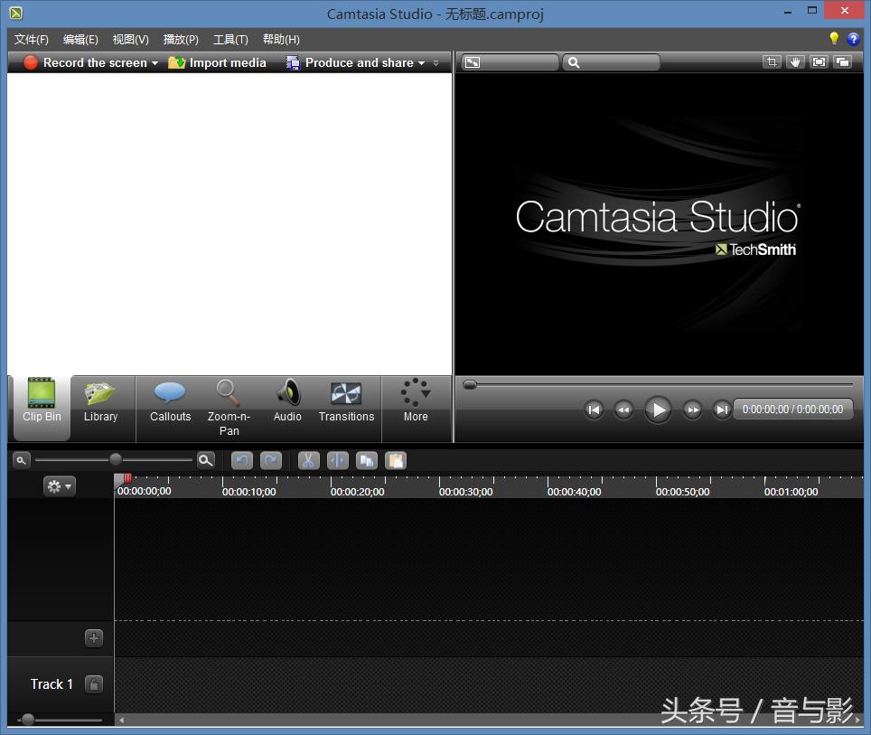Open the More tools button
Screen dimensions: 871x735
(x=416, y=401)
